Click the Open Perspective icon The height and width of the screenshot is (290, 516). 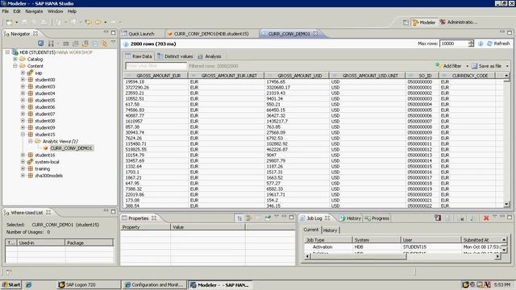[x=406, y=23]
